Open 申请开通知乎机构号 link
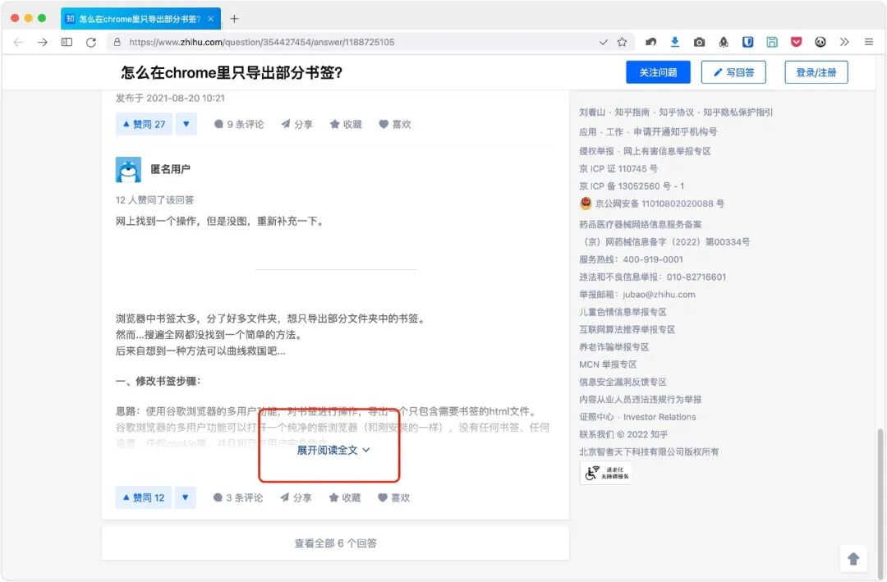This screenshot has width=887, height=582. 675,132
